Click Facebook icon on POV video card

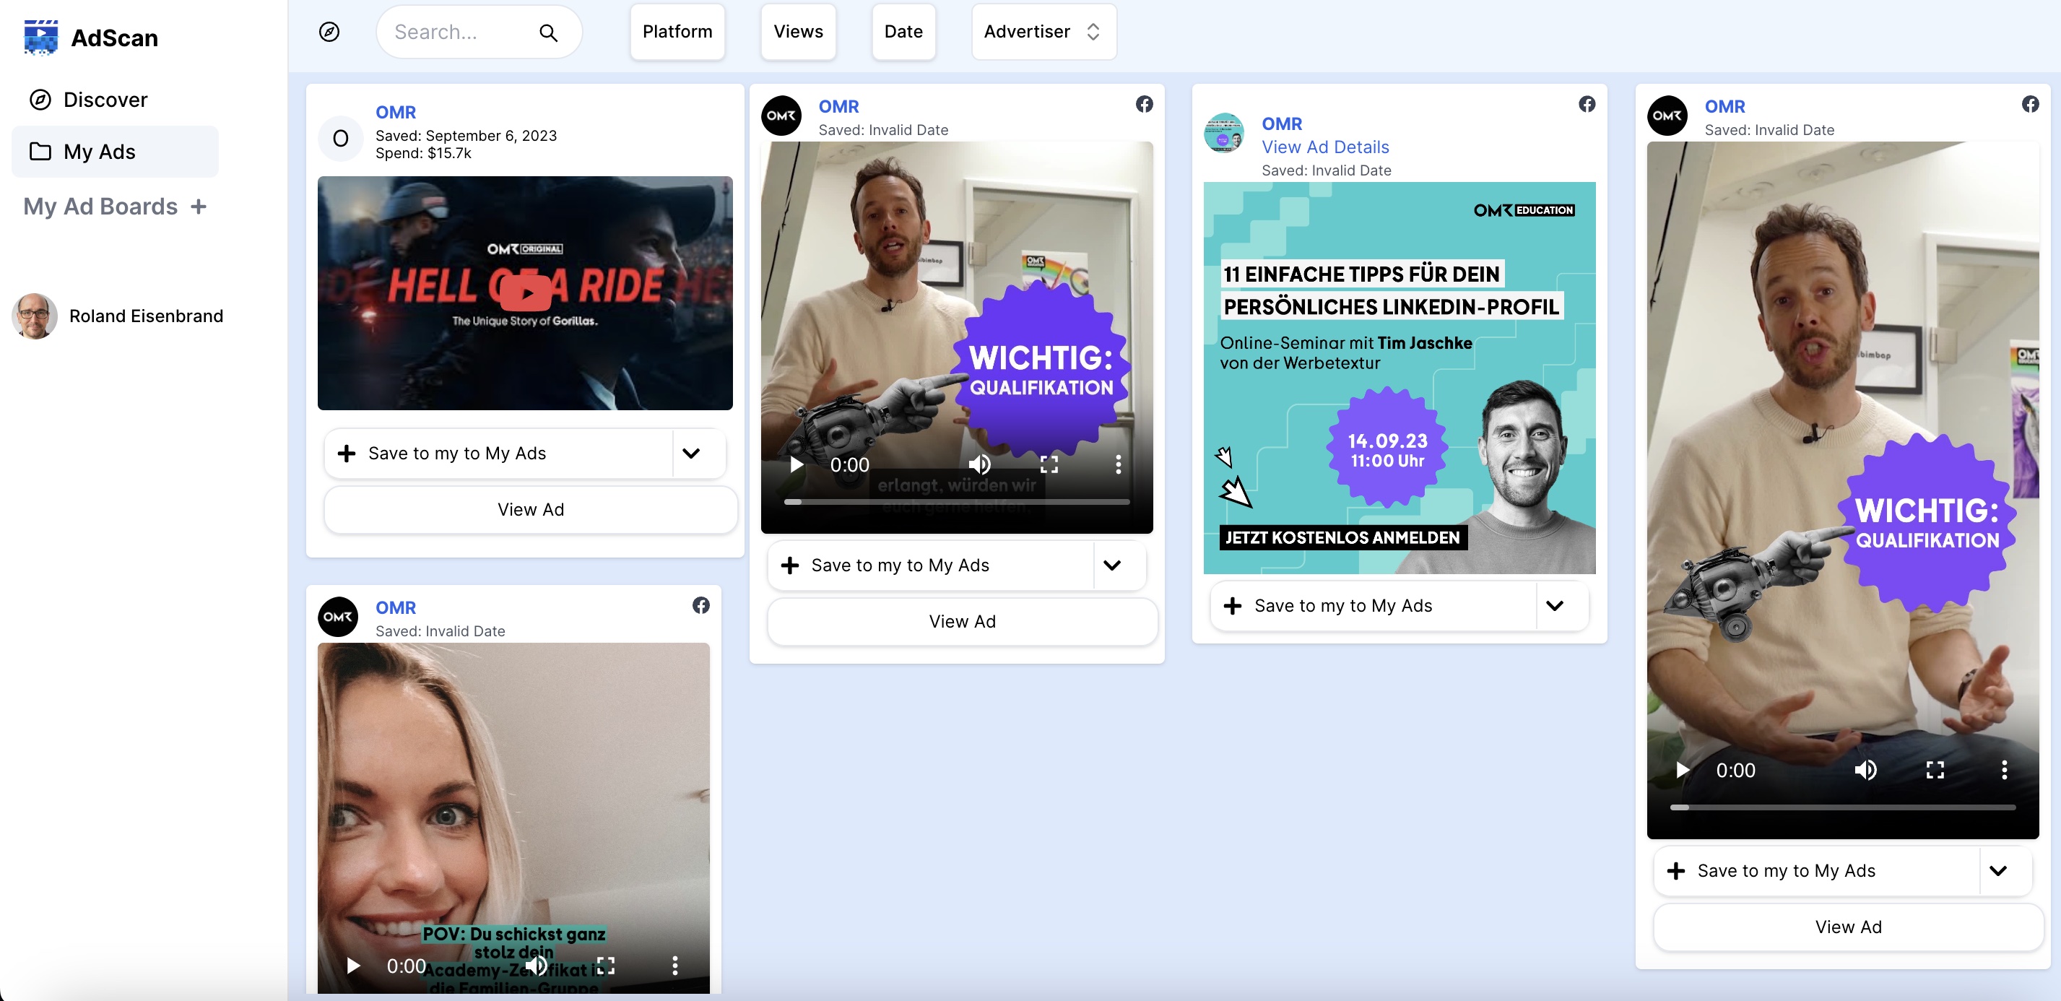pos(701,606)
